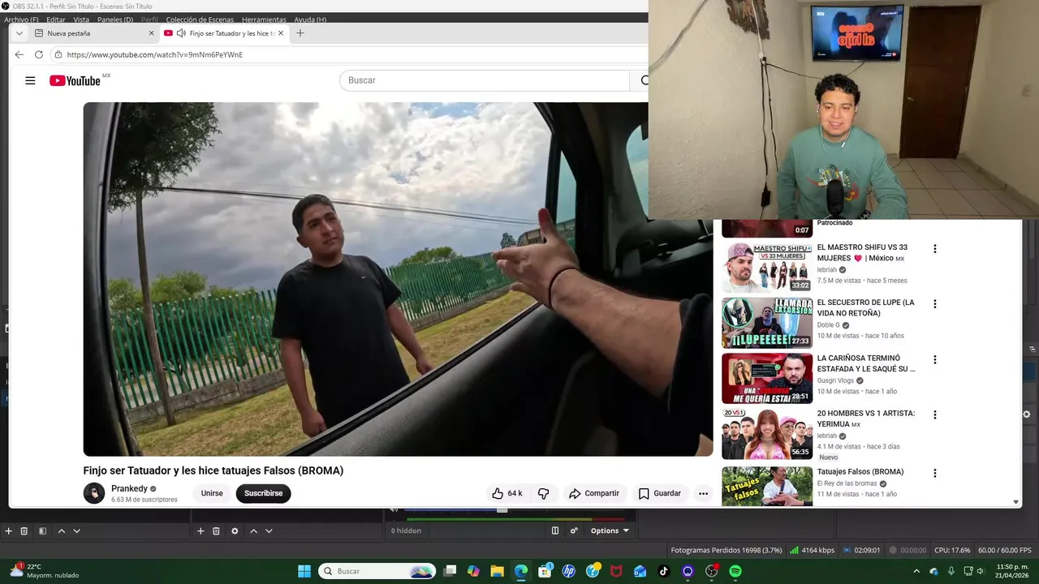Close the Finjo ser Tatuador tab
Image resolution: width=1039 pixels, height=584 pixels.
coord(281,33)
